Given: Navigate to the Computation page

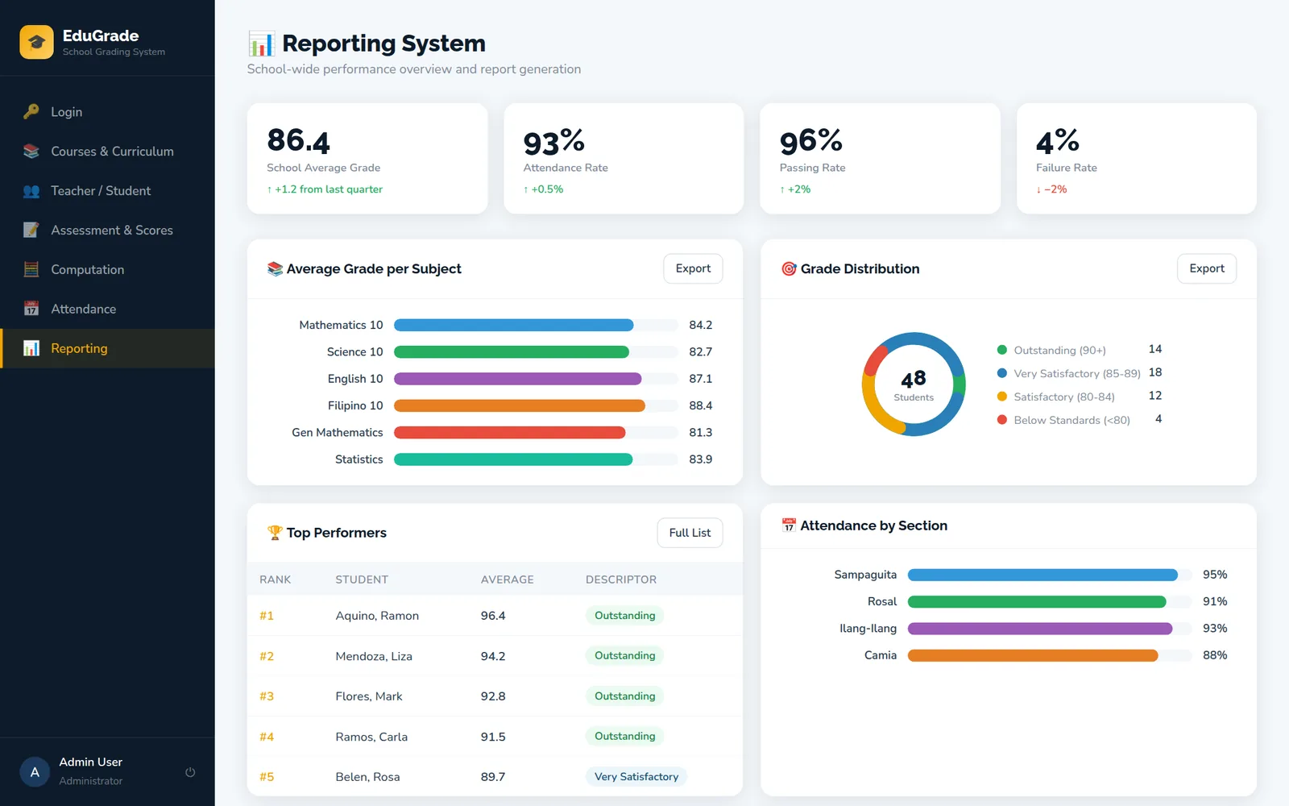Looking at the screenshot, I should point(107,270).
